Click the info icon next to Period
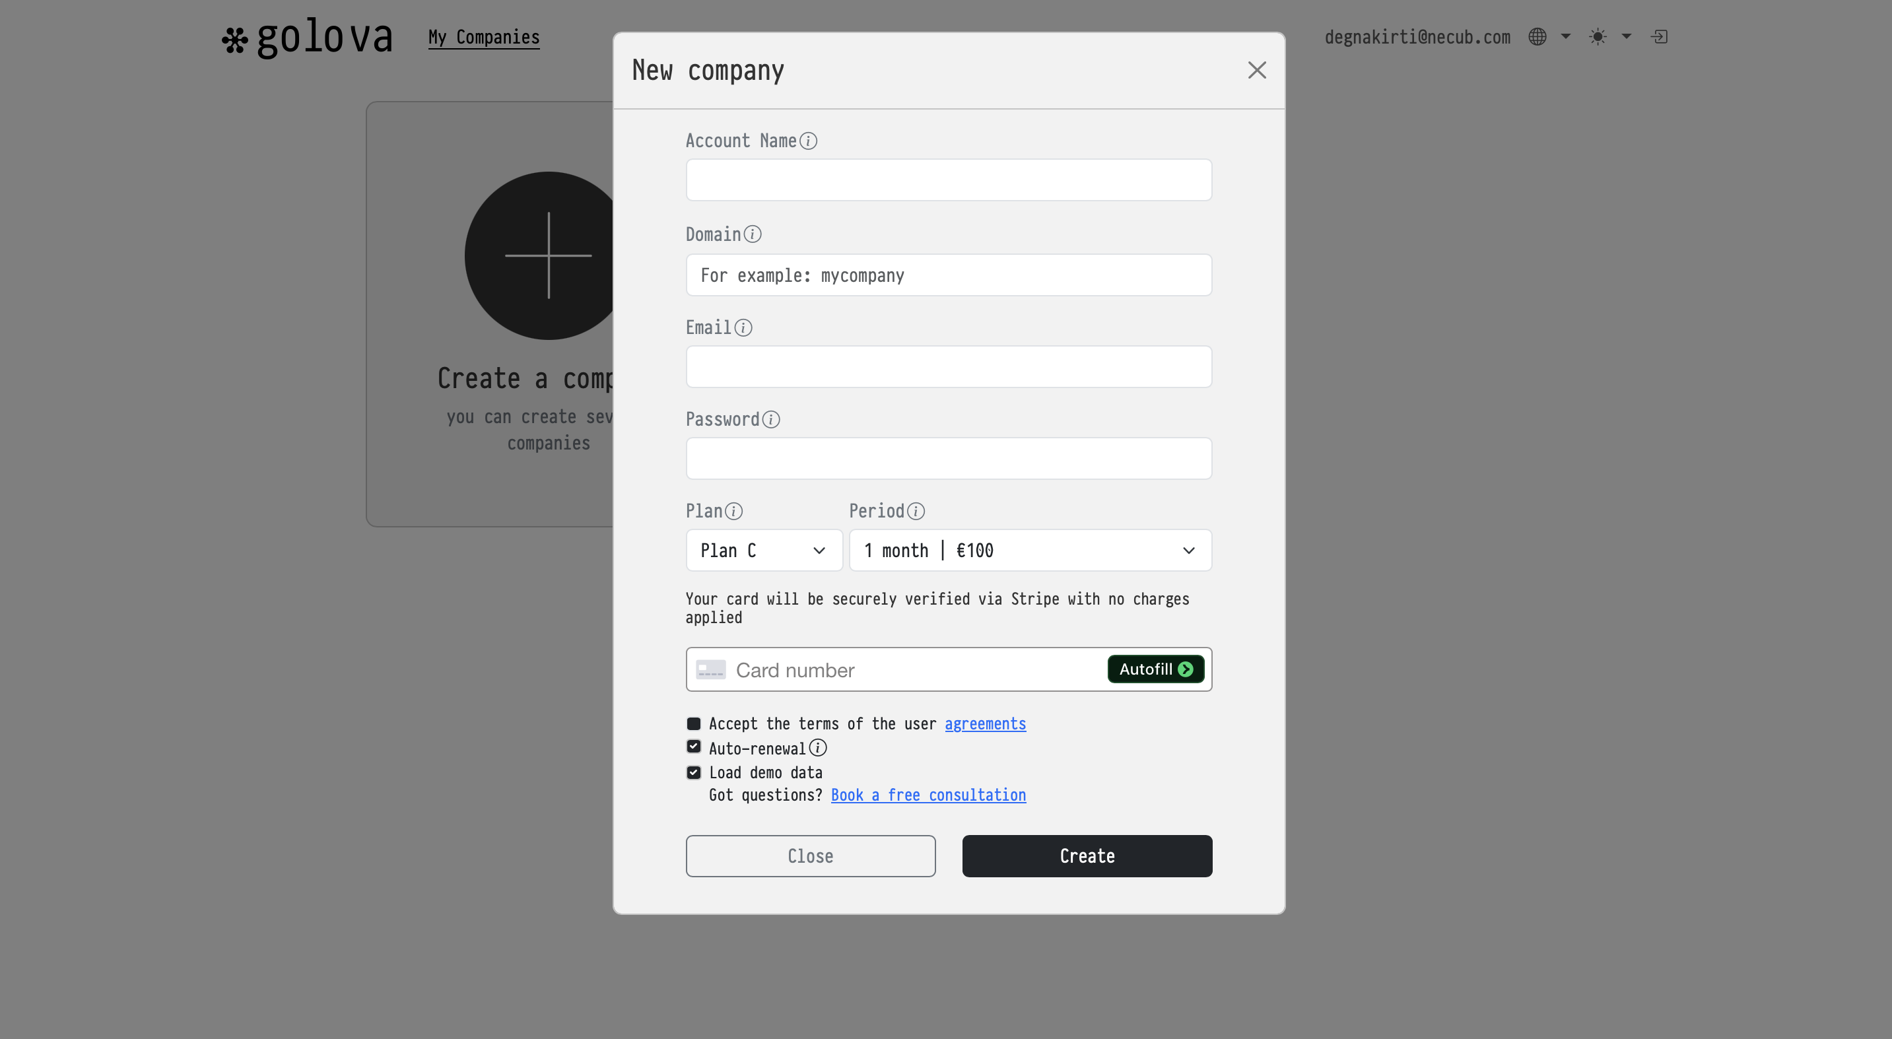 [915, 511]
